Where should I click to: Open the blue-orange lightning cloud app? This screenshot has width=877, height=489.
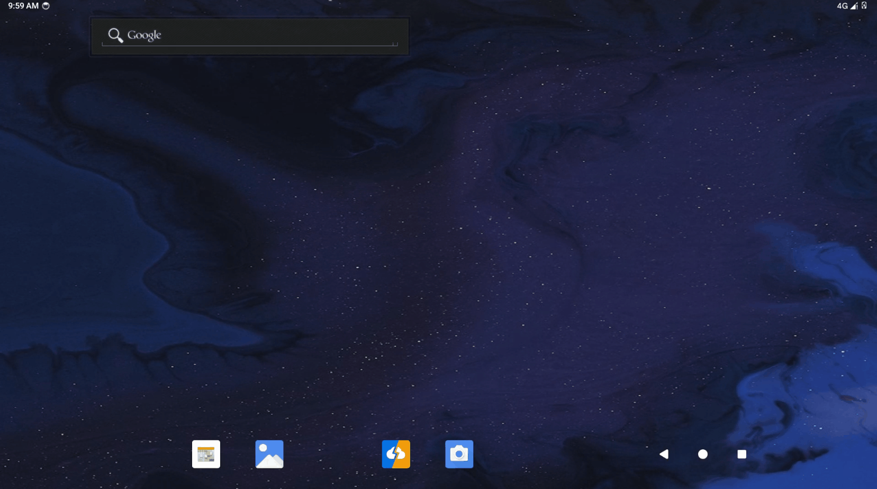(396, 454)
